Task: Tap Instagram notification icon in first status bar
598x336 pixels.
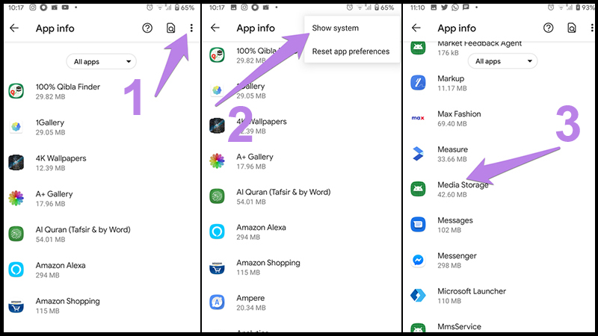Action: 33,7
